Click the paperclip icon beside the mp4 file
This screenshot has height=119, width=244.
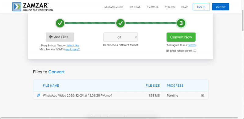pyautogui.click(x=38, y=95)
